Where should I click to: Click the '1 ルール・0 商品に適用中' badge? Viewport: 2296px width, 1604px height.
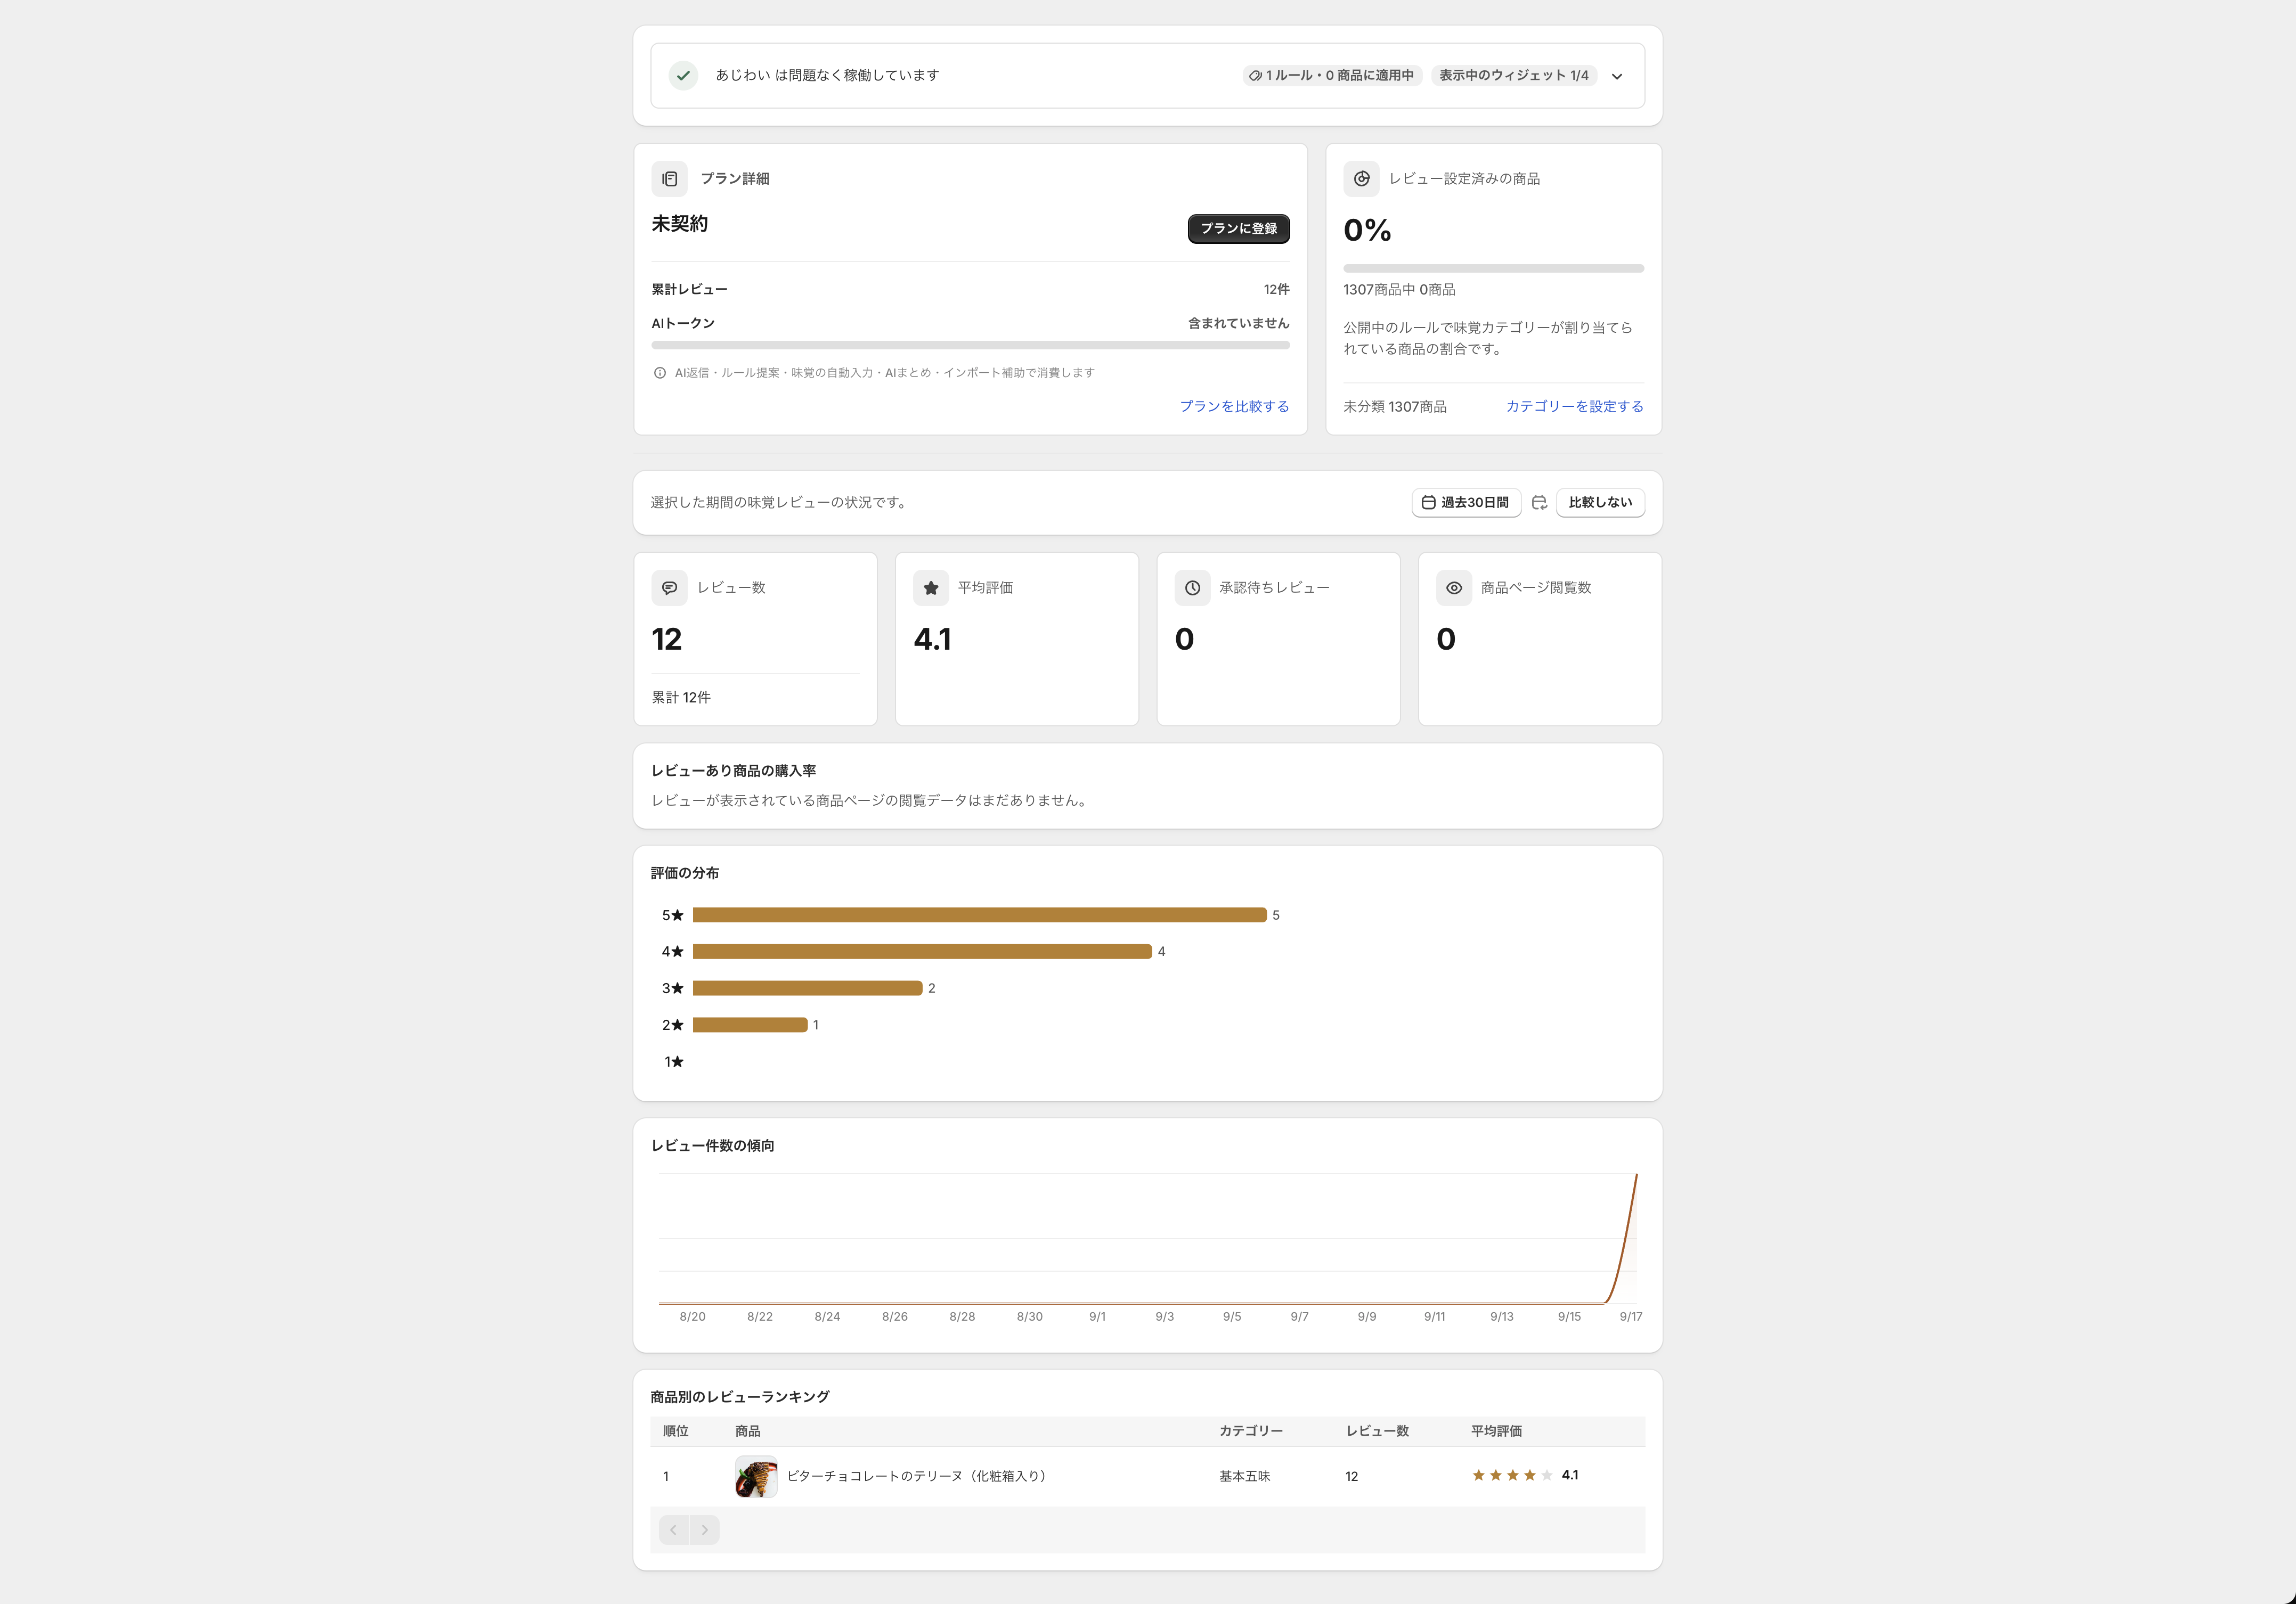tap(1332, 75)
